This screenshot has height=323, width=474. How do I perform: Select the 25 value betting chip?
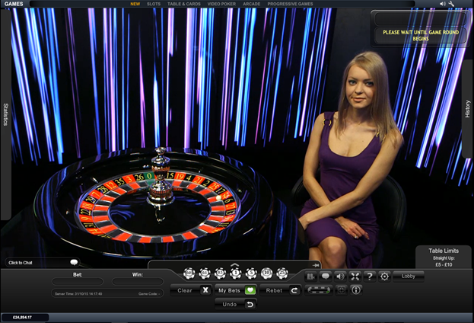click(282, 273)
